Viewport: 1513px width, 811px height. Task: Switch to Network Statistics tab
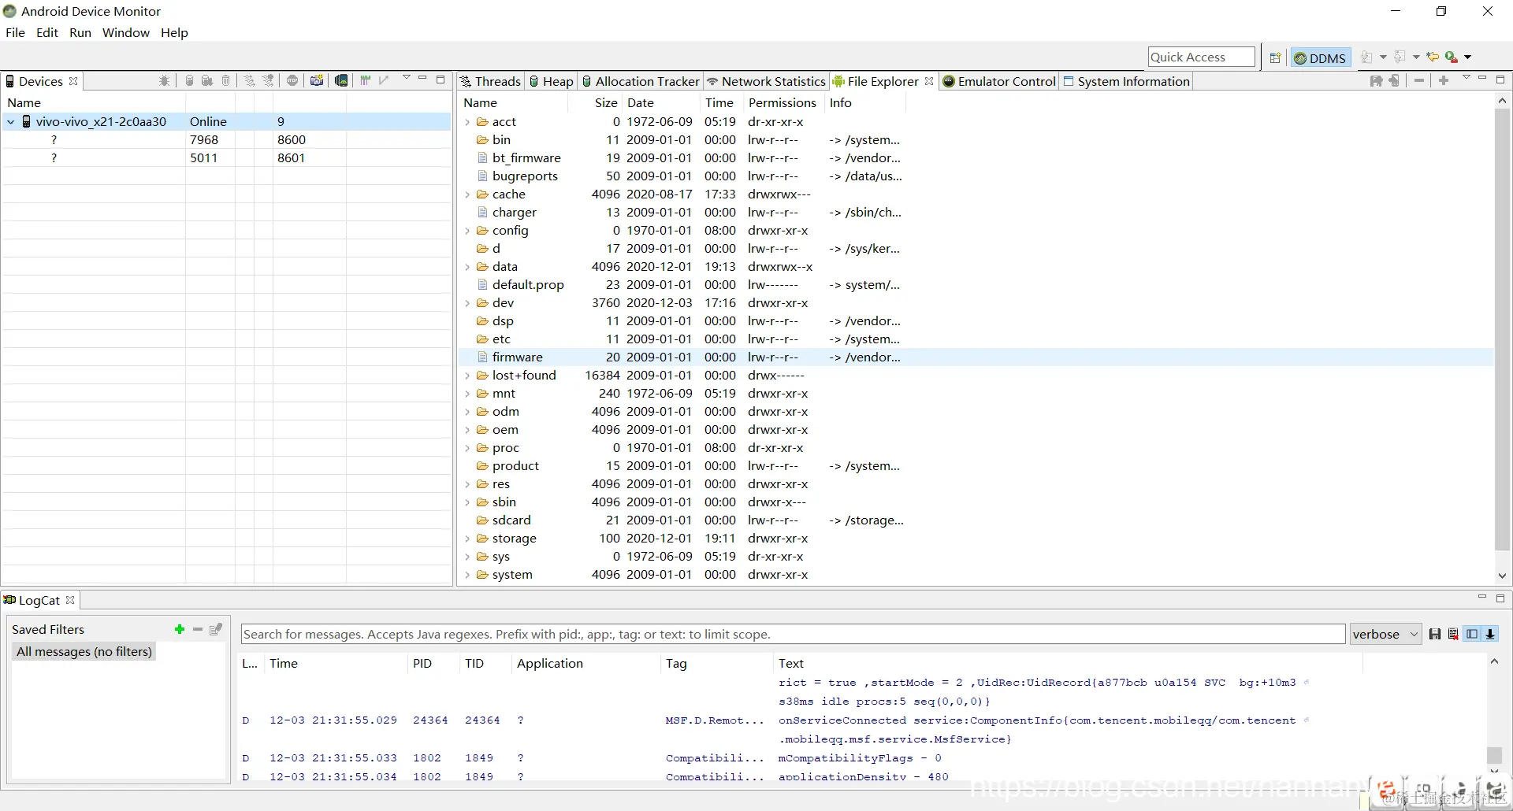(766, 81)
